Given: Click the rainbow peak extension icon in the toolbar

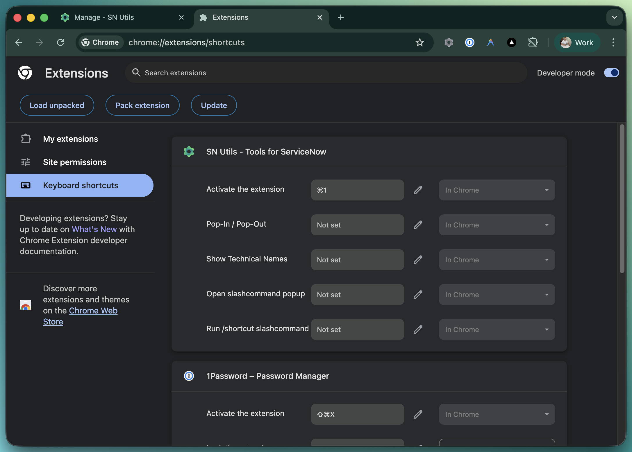Looking at the screenshot, I should point(490,42).
